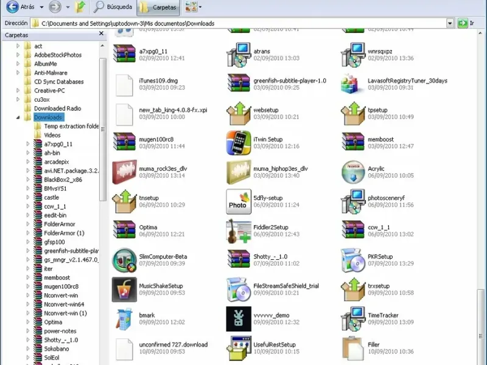This screenshot has height=365, width=487.
Task: Collapse the Downloads folder node
Action: pos(18,117)
